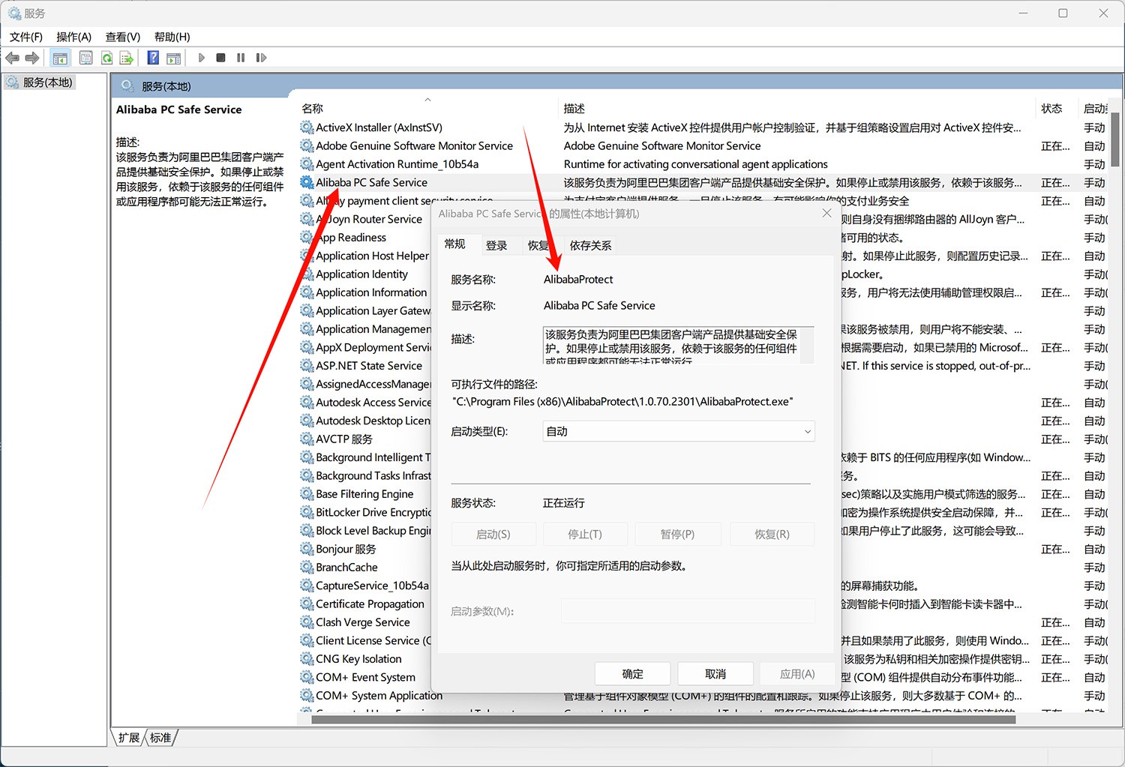Click the Start Service play icon
Viewport: 1125px width, 767px height.
click(x=201, y=58)
